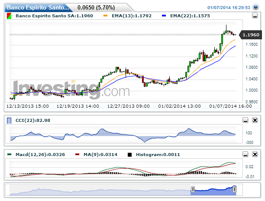Minimize the CCI(22) indicator panel
Image resolution: width=265 pixels, height=201 pixels.
point(246,120)
